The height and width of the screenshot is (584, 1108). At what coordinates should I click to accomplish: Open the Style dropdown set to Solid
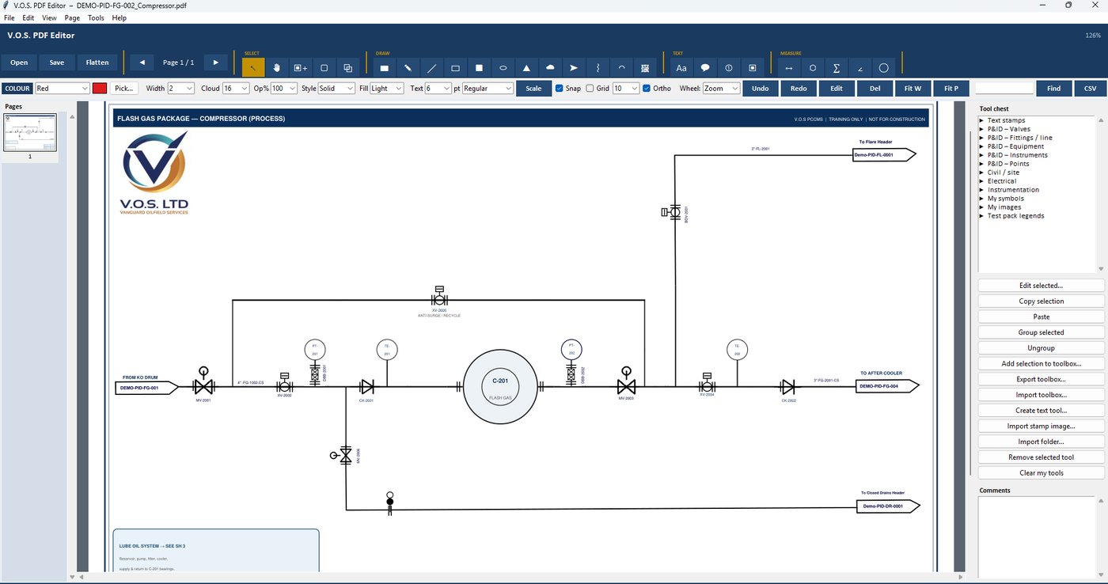click(x=336, y=89)
